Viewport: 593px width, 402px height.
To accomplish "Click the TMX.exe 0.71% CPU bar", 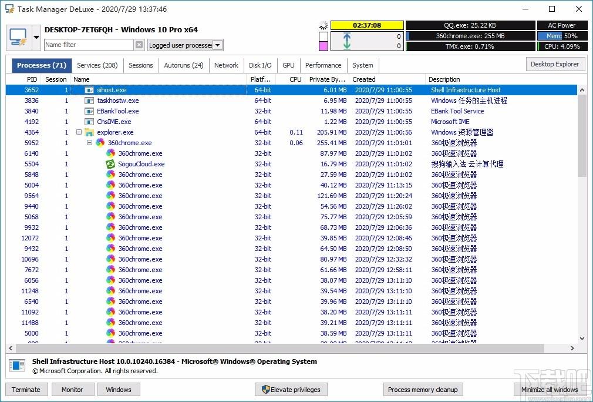I will pos(470,46).
